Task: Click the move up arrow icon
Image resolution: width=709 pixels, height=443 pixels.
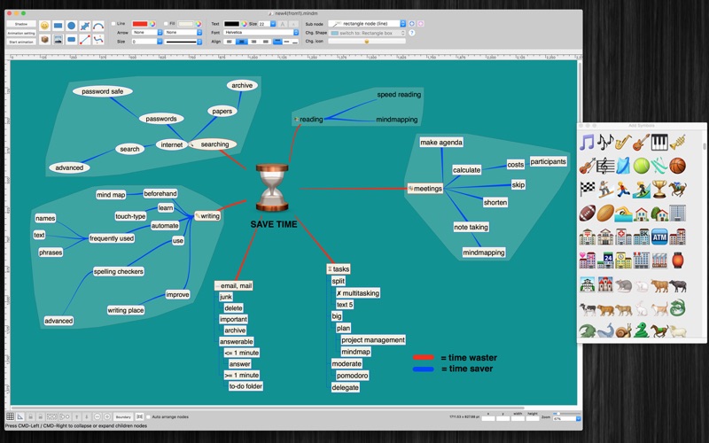Action: (77, 416)
